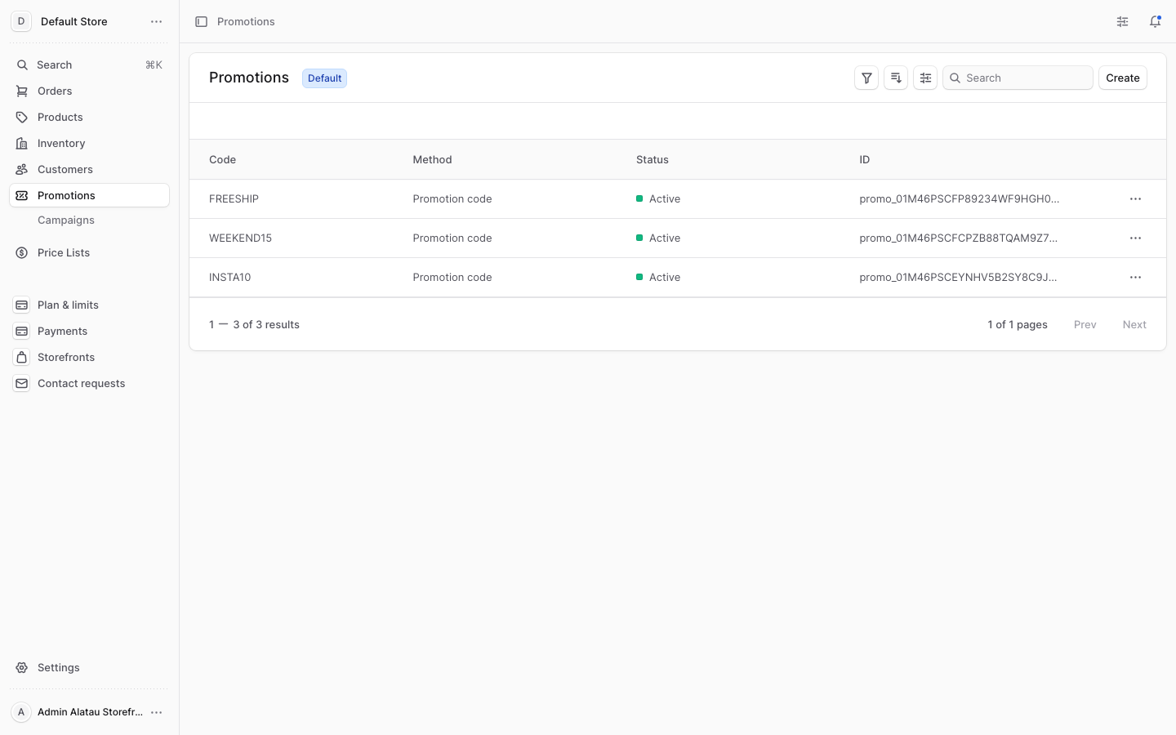The width and height of the screenshot is (1176, 735).
Task: Click the Next page button
Action: click(1134, 325)
